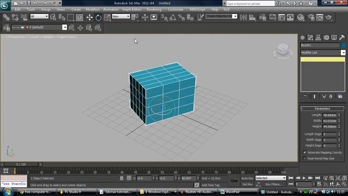Switch to the Hierarchy command panel tab

point(318,38)
